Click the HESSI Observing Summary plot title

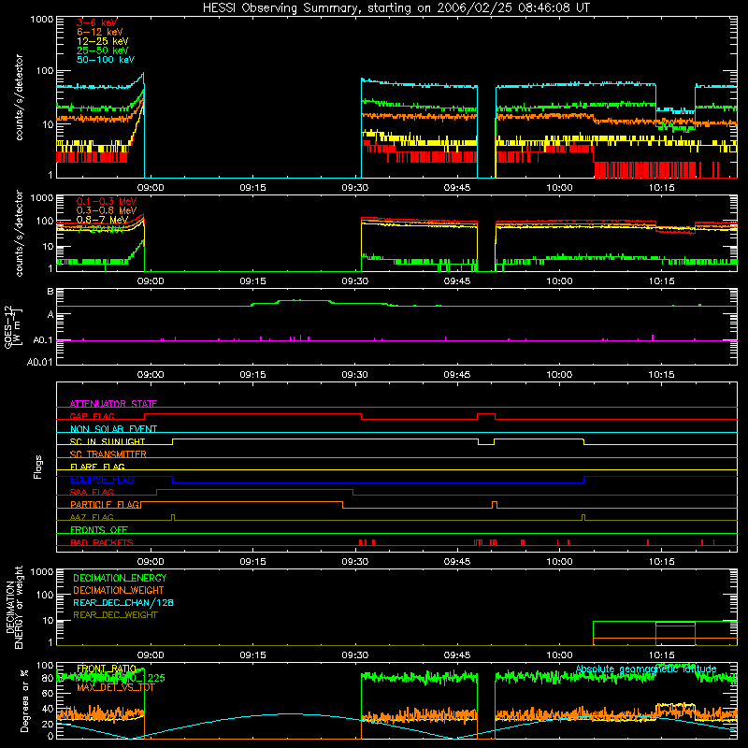click(x=396, y=7)
